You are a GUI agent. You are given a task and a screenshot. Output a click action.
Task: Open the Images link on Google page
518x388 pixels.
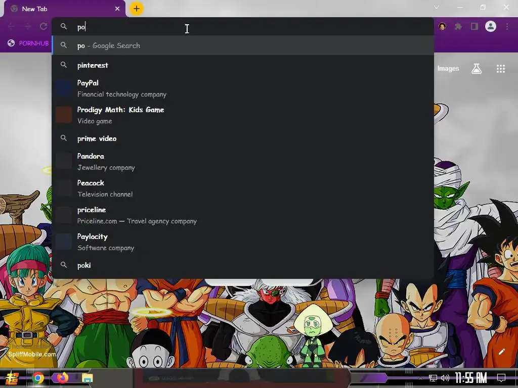pyautogui.click(x=448, y=69)
